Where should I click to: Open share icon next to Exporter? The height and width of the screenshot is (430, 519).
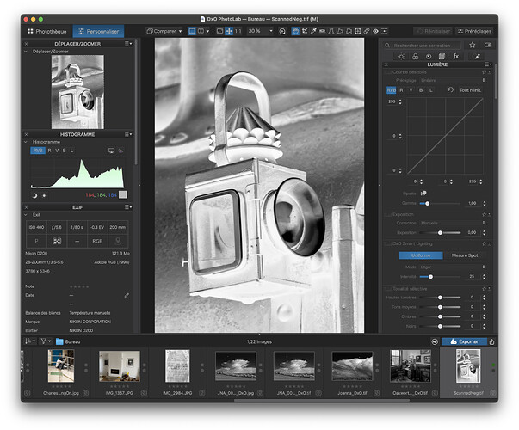(491, 341)
